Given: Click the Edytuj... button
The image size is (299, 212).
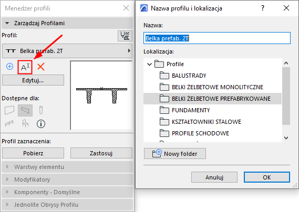Looking at the screenshot, I should pyautogui.click(x=33, y=80).
